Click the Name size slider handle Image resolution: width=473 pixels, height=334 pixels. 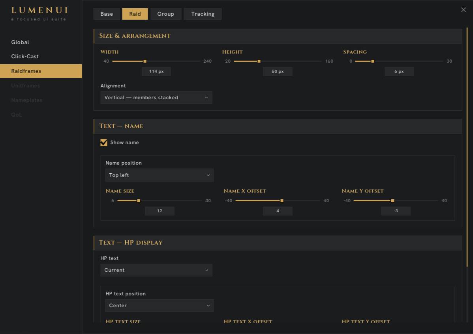(139, 200)
